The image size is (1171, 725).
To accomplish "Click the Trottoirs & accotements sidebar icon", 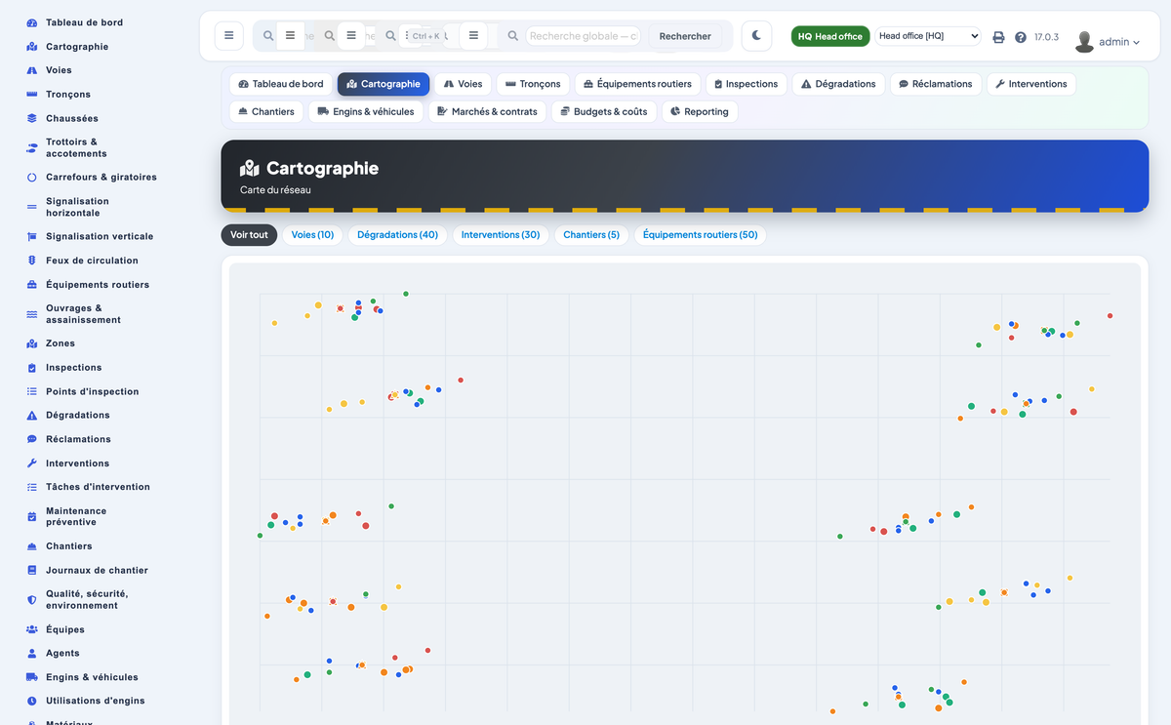I will tap(32, 148).
